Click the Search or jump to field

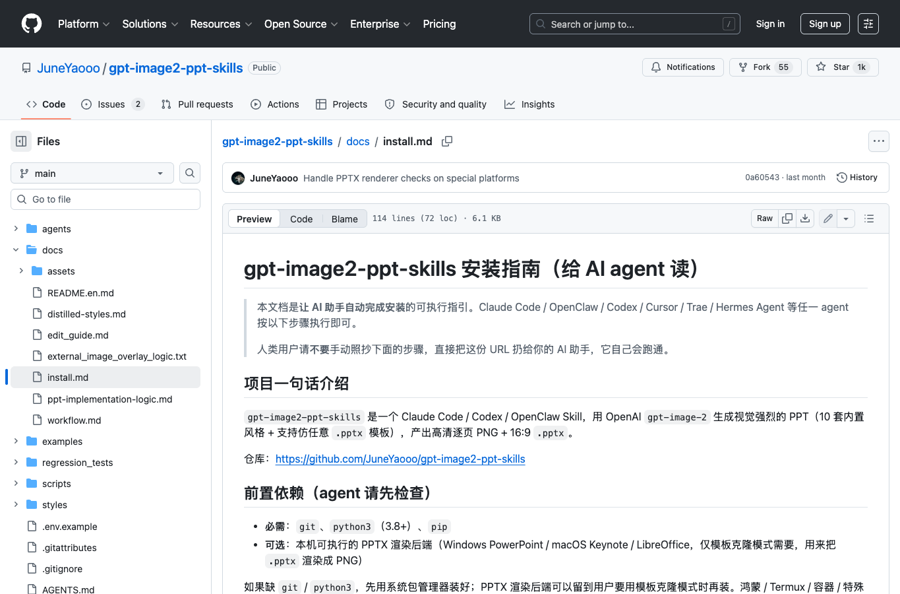(635, 24)
